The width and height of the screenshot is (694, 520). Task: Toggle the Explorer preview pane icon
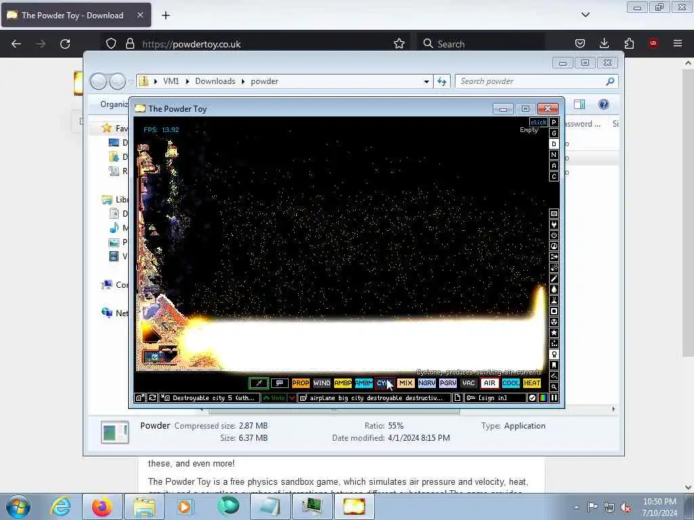579,104
